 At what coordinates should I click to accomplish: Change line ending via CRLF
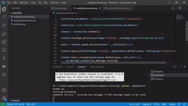click(164, 104)
